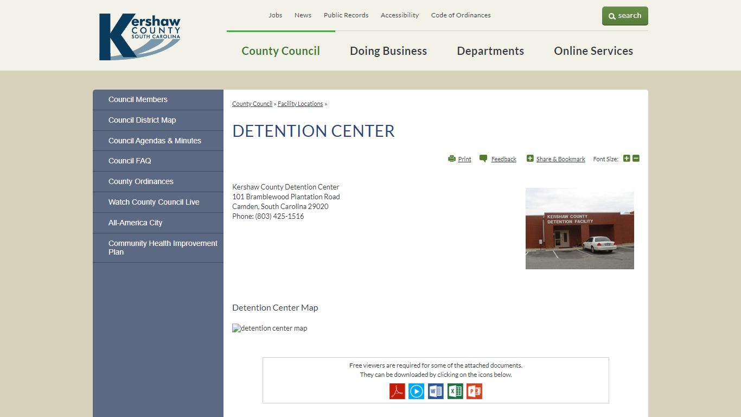Select Council District Map in sidebar

(158, 121)
